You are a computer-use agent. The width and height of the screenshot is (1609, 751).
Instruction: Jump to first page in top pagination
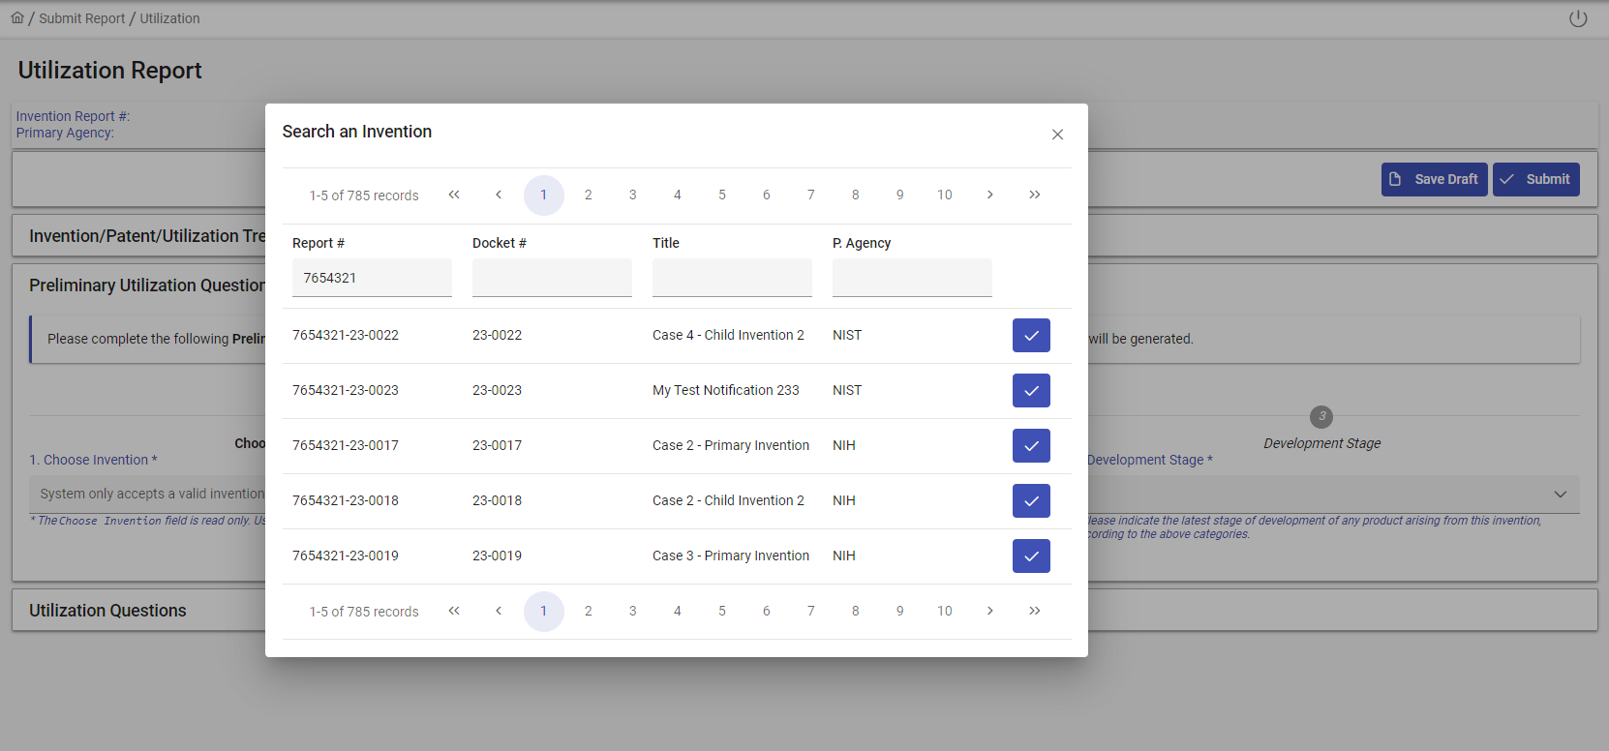pos(454,195)
